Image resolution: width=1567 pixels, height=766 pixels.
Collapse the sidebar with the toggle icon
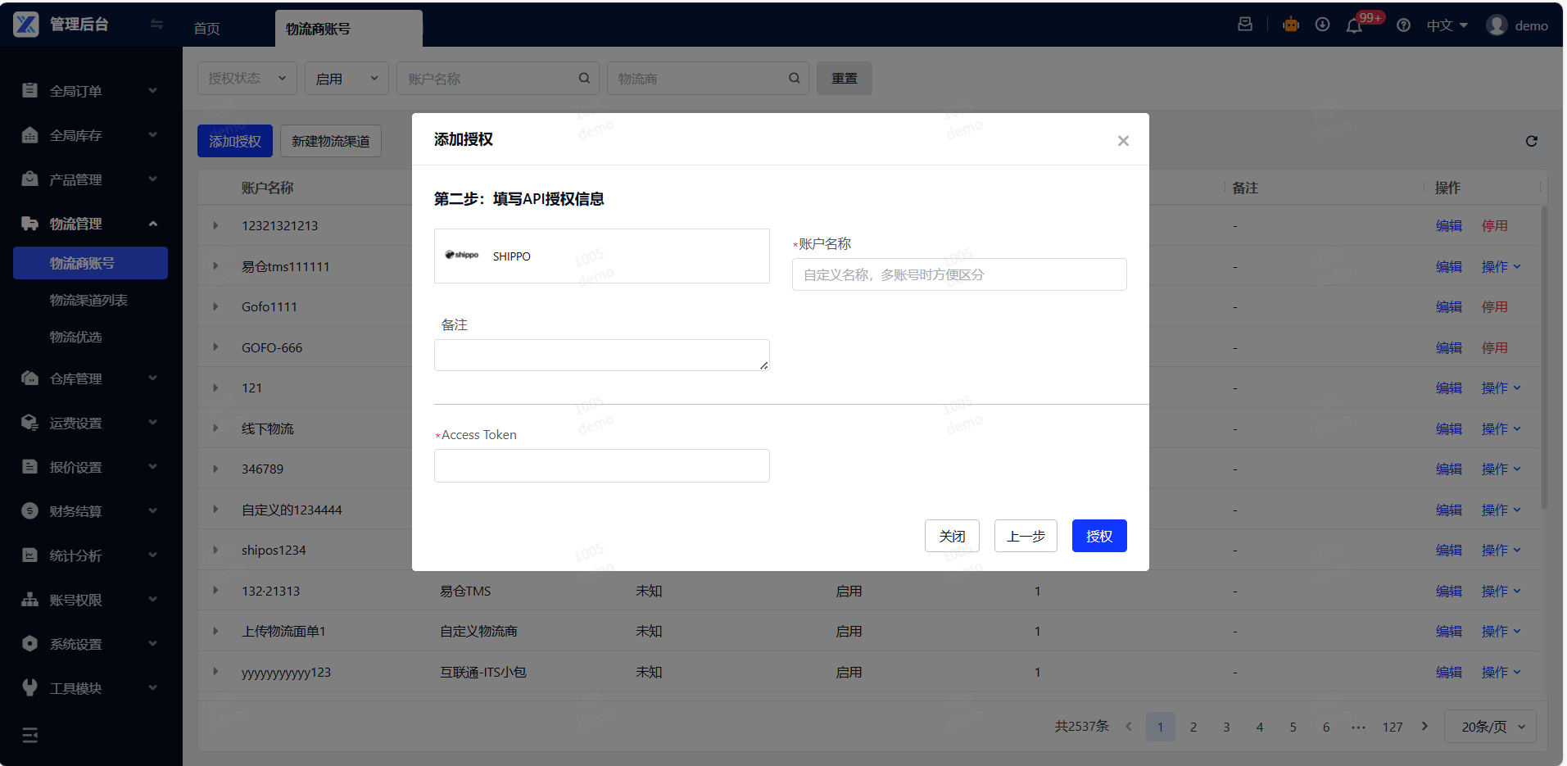coord(156,25)
